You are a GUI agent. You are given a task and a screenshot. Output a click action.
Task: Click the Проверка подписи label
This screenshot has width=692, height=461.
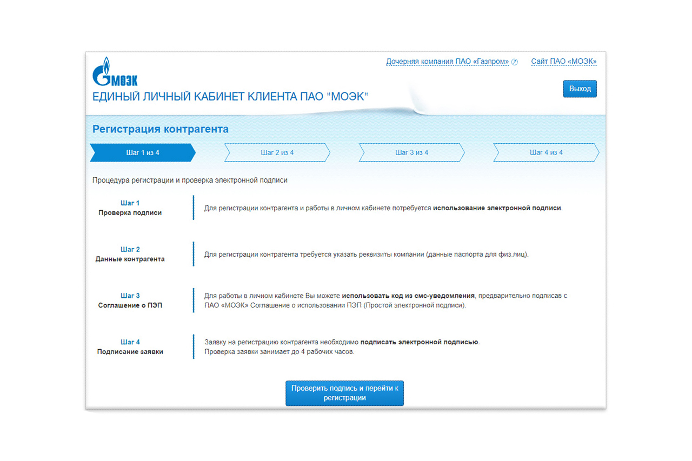pos(130,213)
